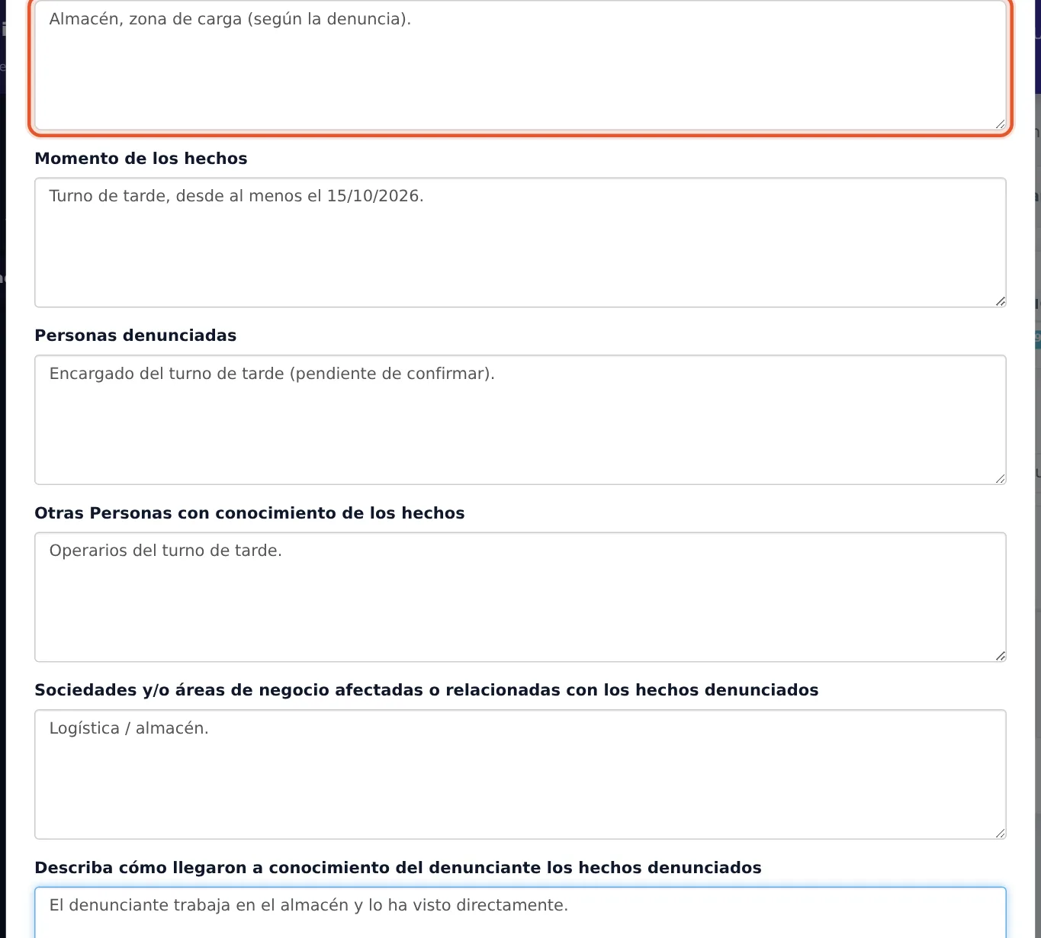The image size is (1041, 938).
Task: Click the resize grip of 'Personas denunciadas' box
Action: (1000, 478)
